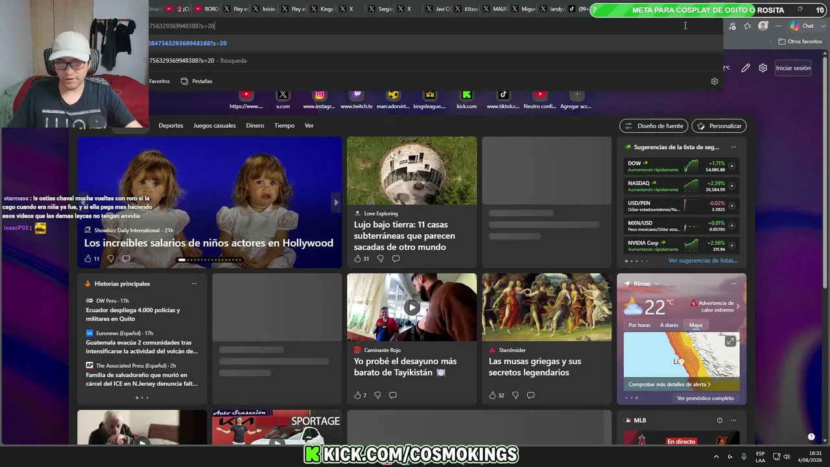830x467 pixels.
Task: Add MXN/USD to the watchlist
Action: [731, 226]
